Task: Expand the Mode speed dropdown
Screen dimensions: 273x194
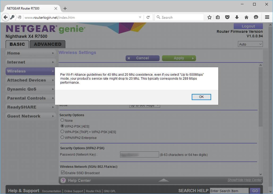Action: 145,106
